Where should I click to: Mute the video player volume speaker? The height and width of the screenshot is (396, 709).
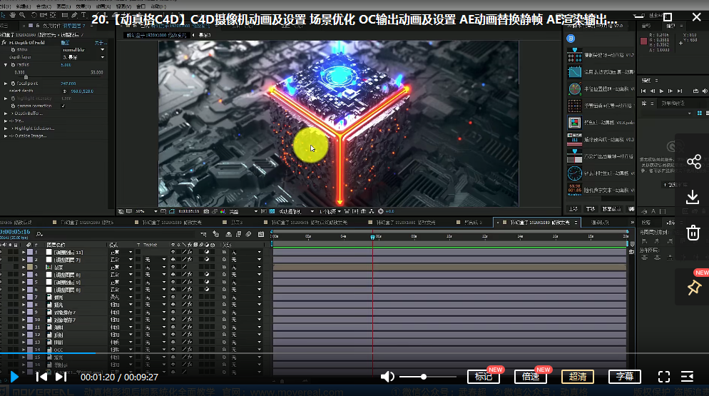pos(387,377)
